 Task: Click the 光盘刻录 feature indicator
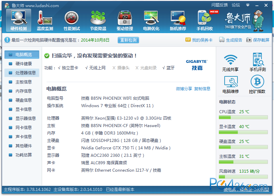[x=146, y=68]
